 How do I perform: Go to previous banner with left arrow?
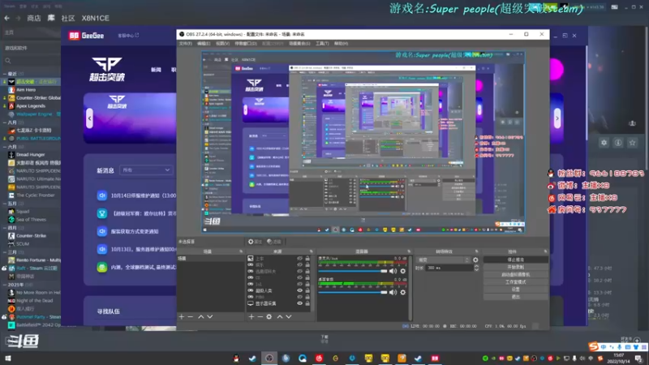89,118
